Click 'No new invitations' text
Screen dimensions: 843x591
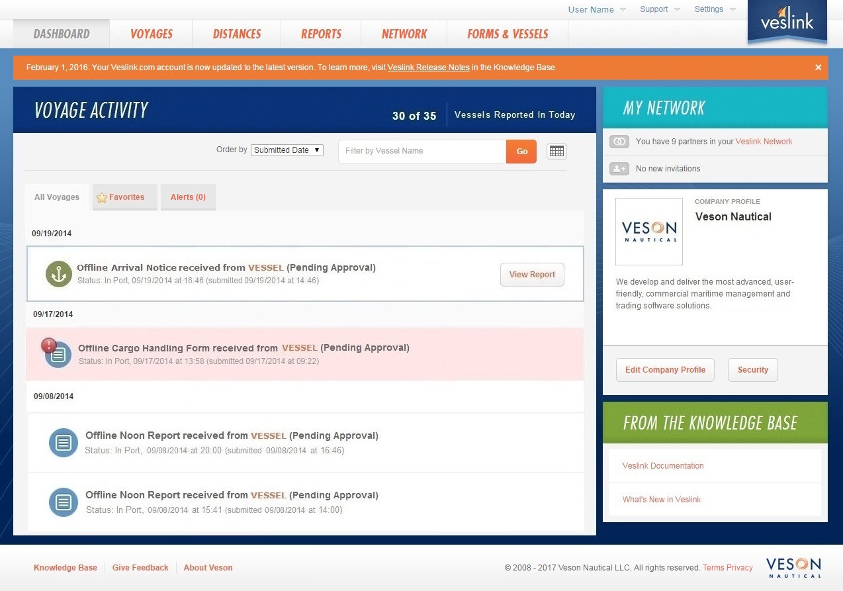[x=668, y=169]
